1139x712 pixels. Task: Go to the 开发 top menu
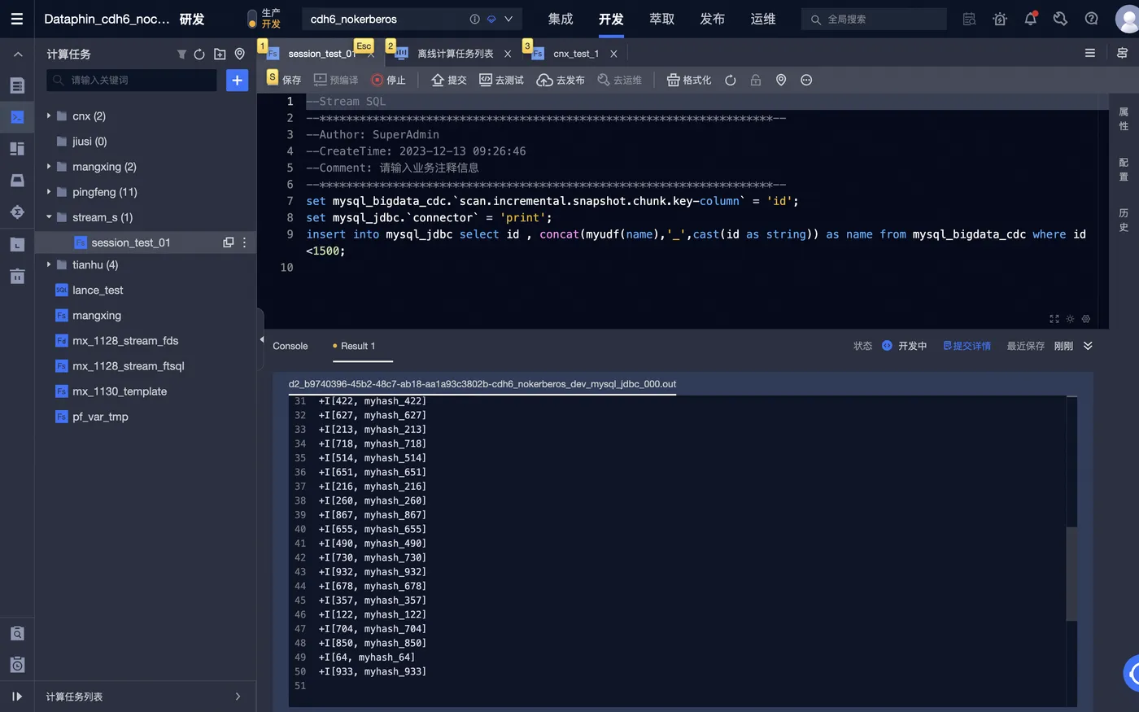[x=611, y=19]
